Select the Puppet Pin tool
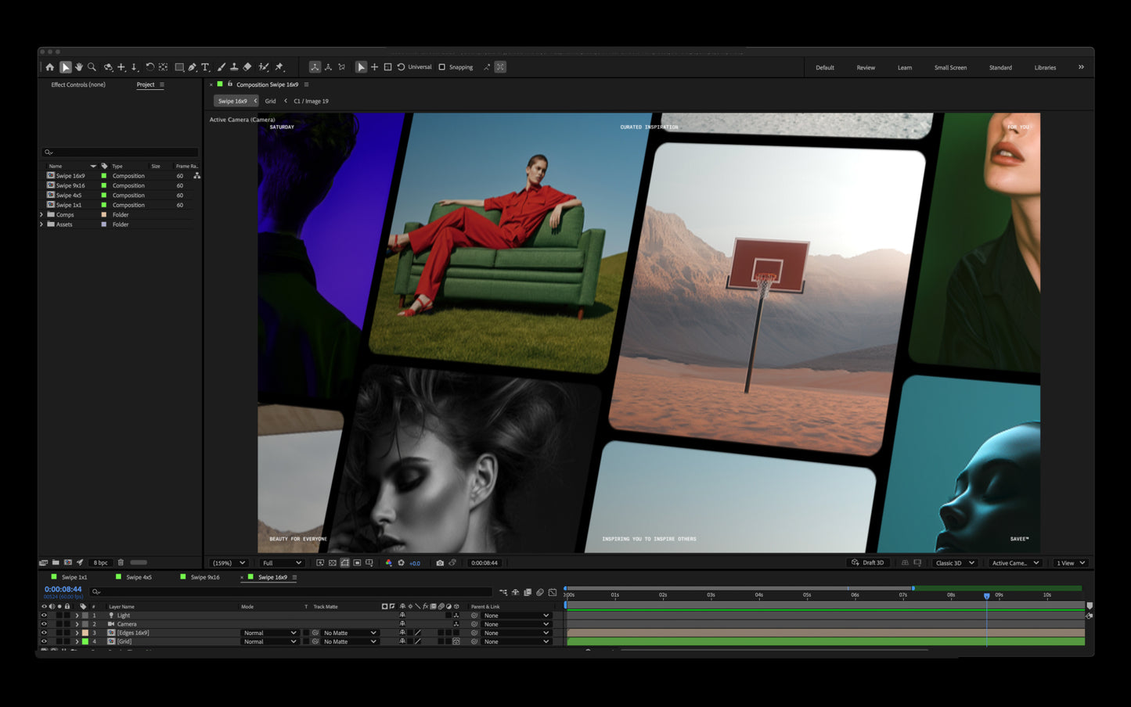1131x707 pixels. (279, 67)
